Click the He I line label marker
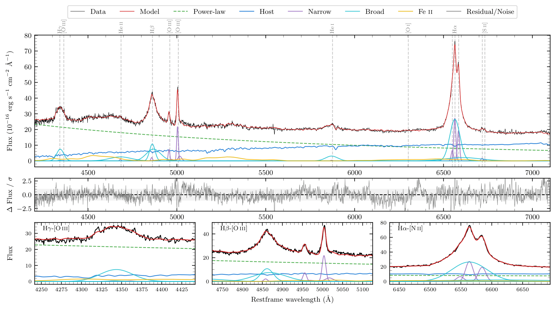 (332, 29)
